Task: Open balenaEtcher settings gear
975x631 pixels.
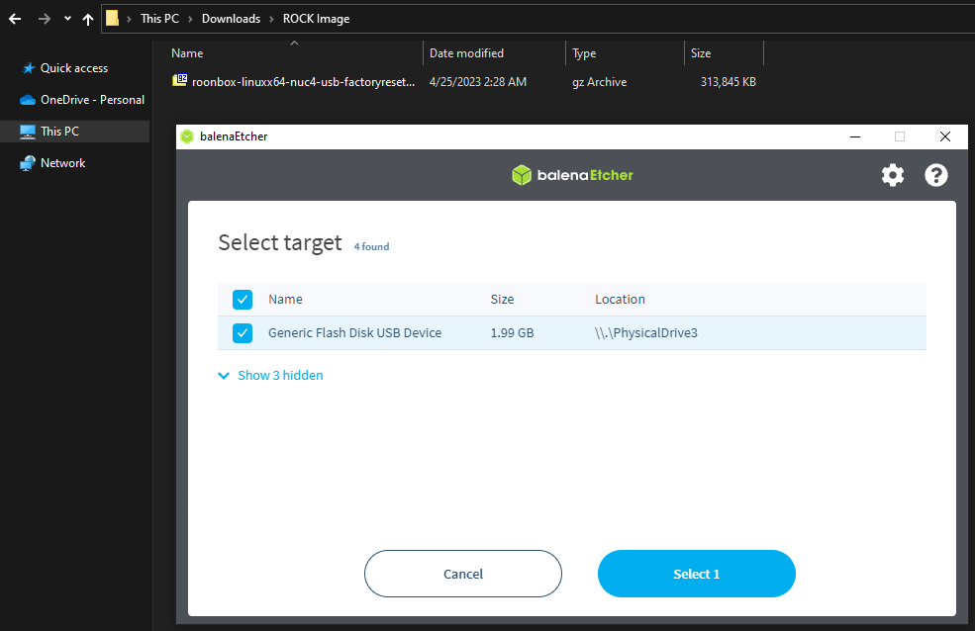Action: (x=892, y=175)
